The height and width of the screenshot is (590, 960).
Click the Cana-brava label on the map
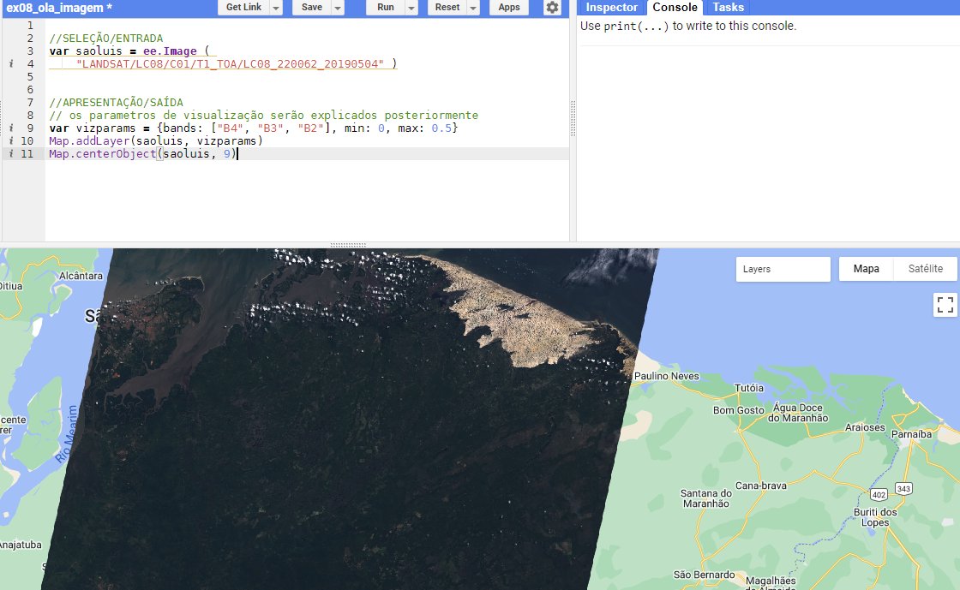(x=760, y=486)
